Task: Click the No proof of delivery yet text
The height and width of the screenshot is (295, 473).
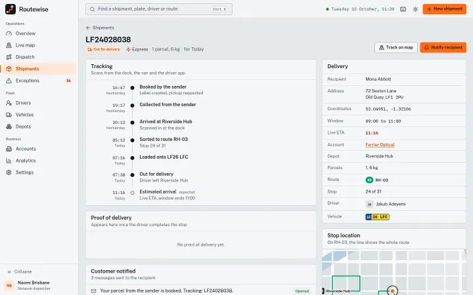Action: tap(201, 245)
